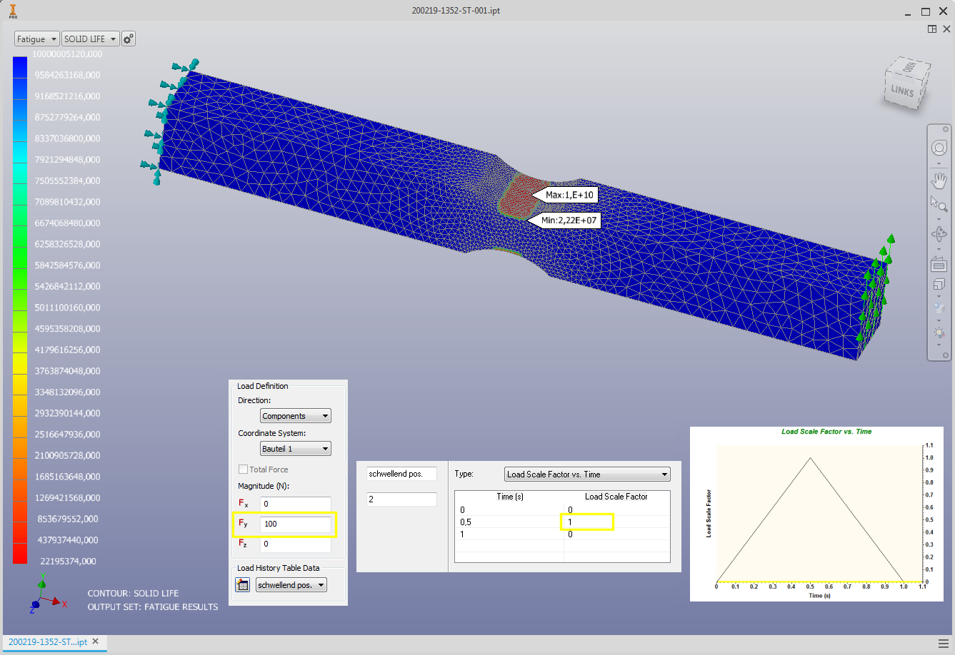Open the Type Load Scale Factor dropdown
The image size is (955, 655).
pos(587,474)
